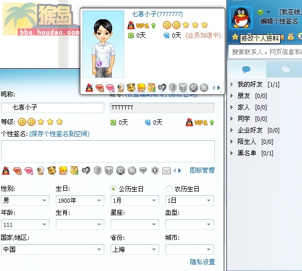The height and width of the screenshot is (271, 302).
Task: Click the QQ penguin avatar in contact panel
Action: point(241,18)
